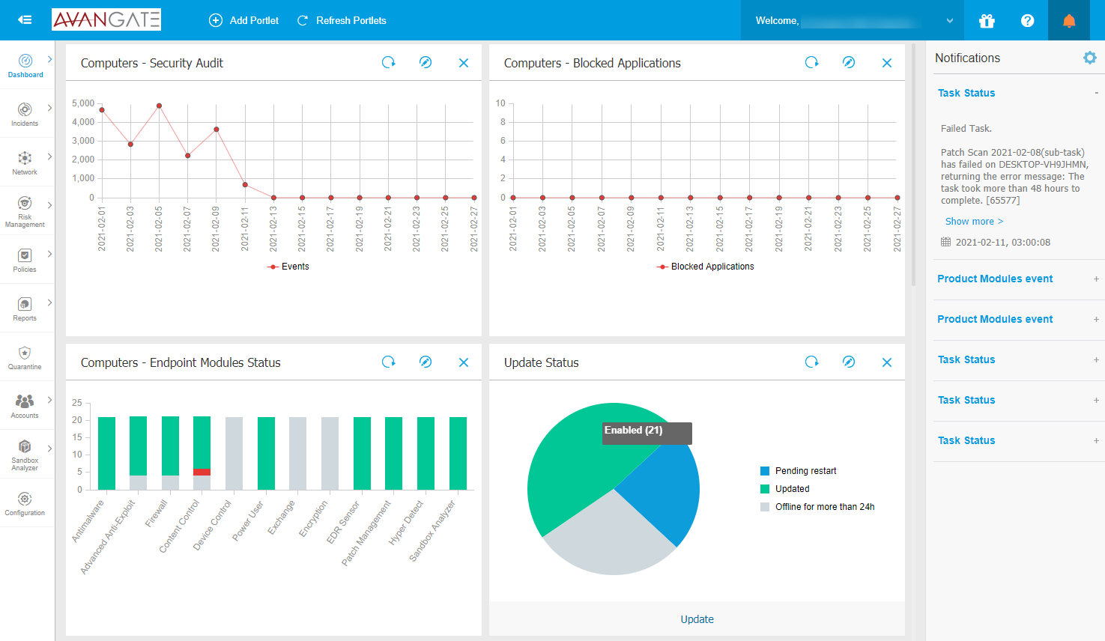This screenshot has height=641, width=1105.
Task: Collapse the sidebar menu arrow icon
Action: pyautogui.click(x=25, y=20)
